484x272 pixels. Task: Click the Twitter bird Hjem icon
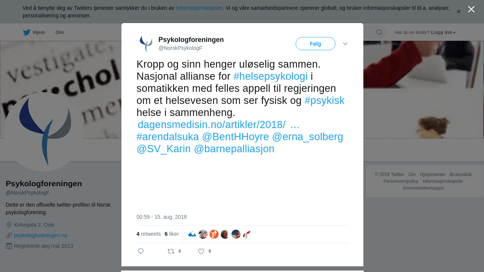pos(26,32)
